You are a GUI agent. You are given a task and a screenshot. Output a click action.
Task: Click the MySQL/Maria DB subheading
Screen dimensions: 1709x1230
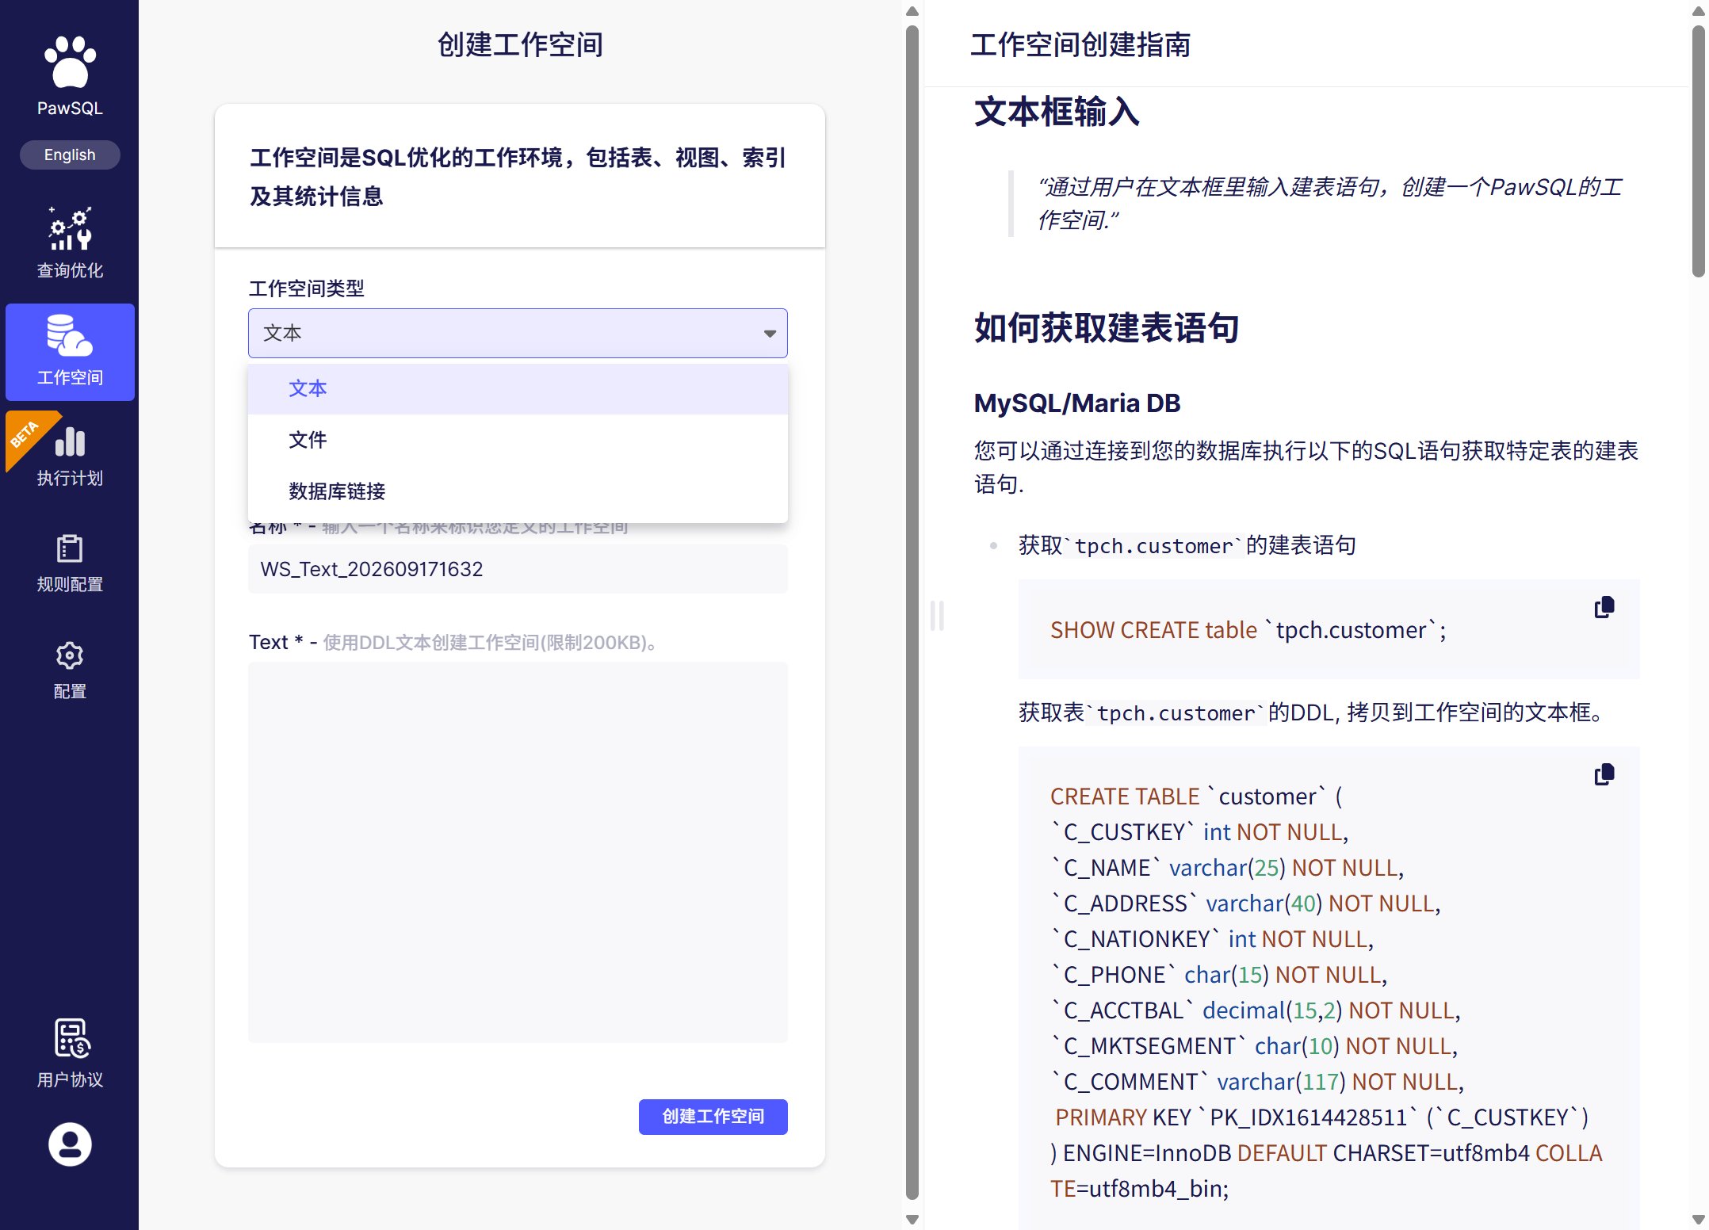point(1077,403)
